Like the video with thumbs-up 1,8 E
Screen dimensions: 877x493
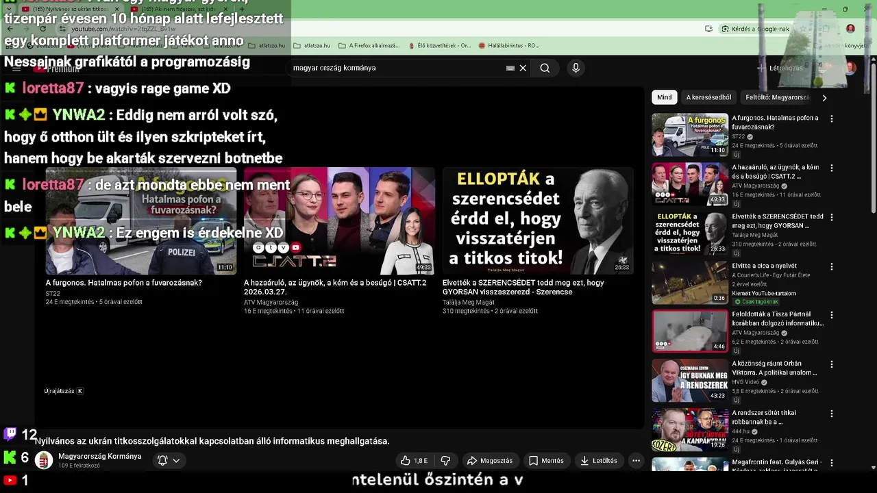[x=415, y=461]
